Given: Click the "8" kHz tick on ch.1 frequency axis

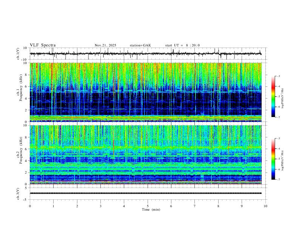Looking at the screenshot, I should (x=26, y=75).
